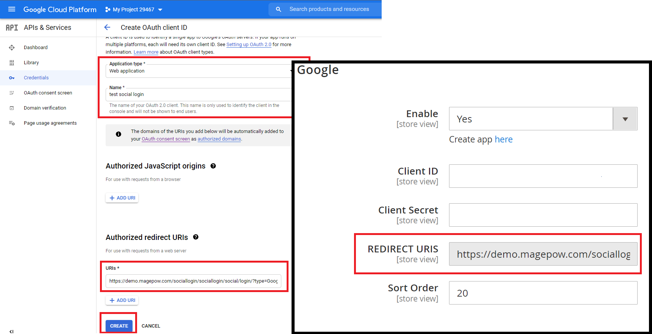Image resolution: width=652 pixels, height=334 pixels.
Task: Click help icon next to Authorized JavaScript origins
Action: click(x=213, y=166)
